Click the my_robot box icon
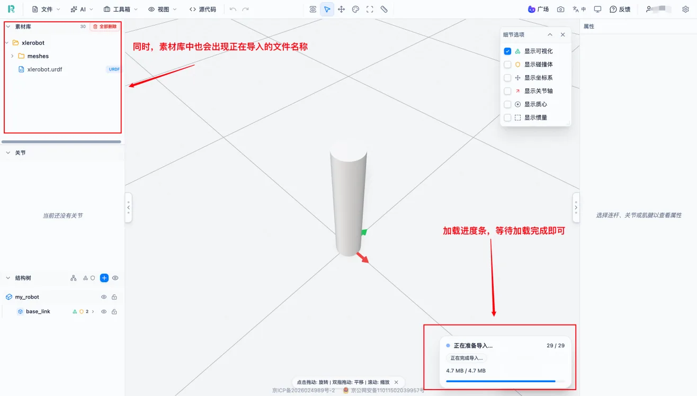This screenshot has height=396, width=697. [9, 297]
